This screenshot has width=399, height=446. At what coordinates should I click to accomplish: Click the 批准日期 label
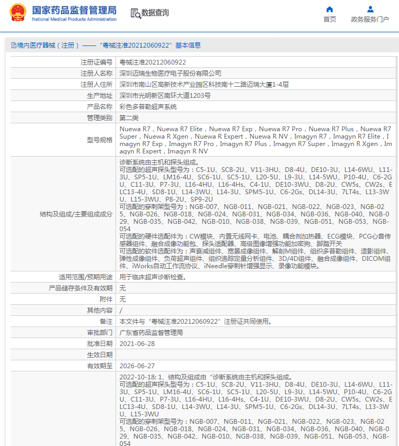pos(100,343)
